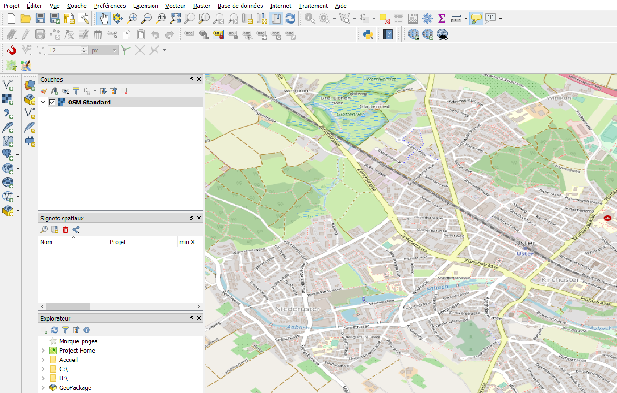Viewport: 617px width, 393px height.
Task: Activate the Zoom In tool
Action: (x=132, y=18)
